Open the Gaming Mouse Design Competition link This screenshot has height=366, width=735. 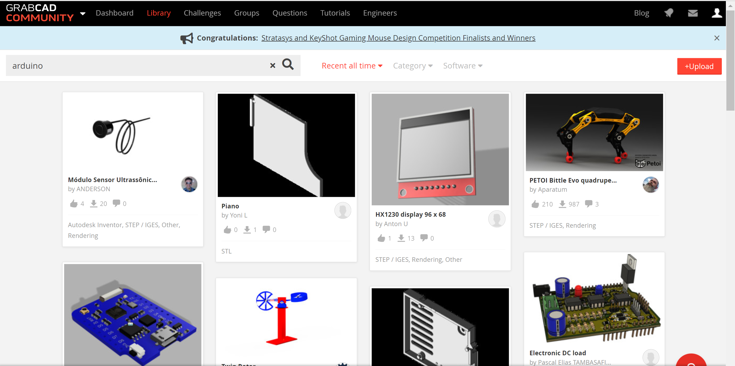pyautogui.click(x=398, y=38)
